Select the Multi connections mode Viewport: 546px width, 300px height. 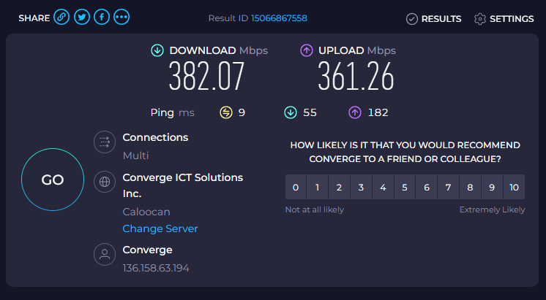coord(136,155)
